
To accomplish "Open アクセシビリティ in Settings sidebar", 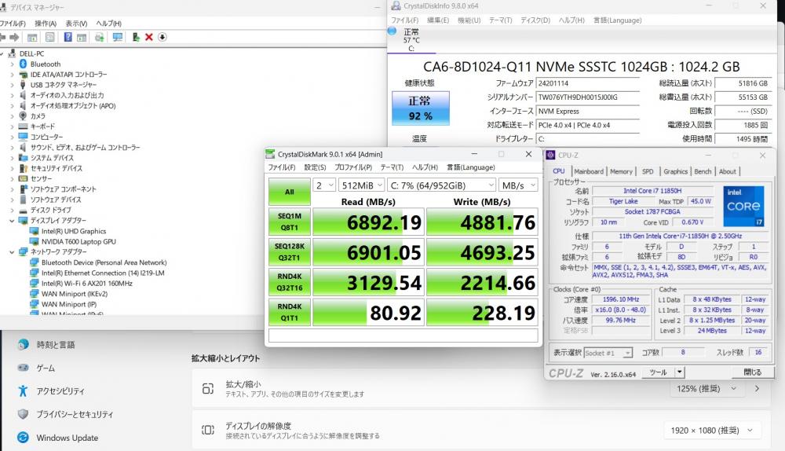I will point(60,390).
